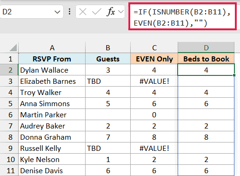
Task: Select cell 'Troy Walker'
Action: 52,92
